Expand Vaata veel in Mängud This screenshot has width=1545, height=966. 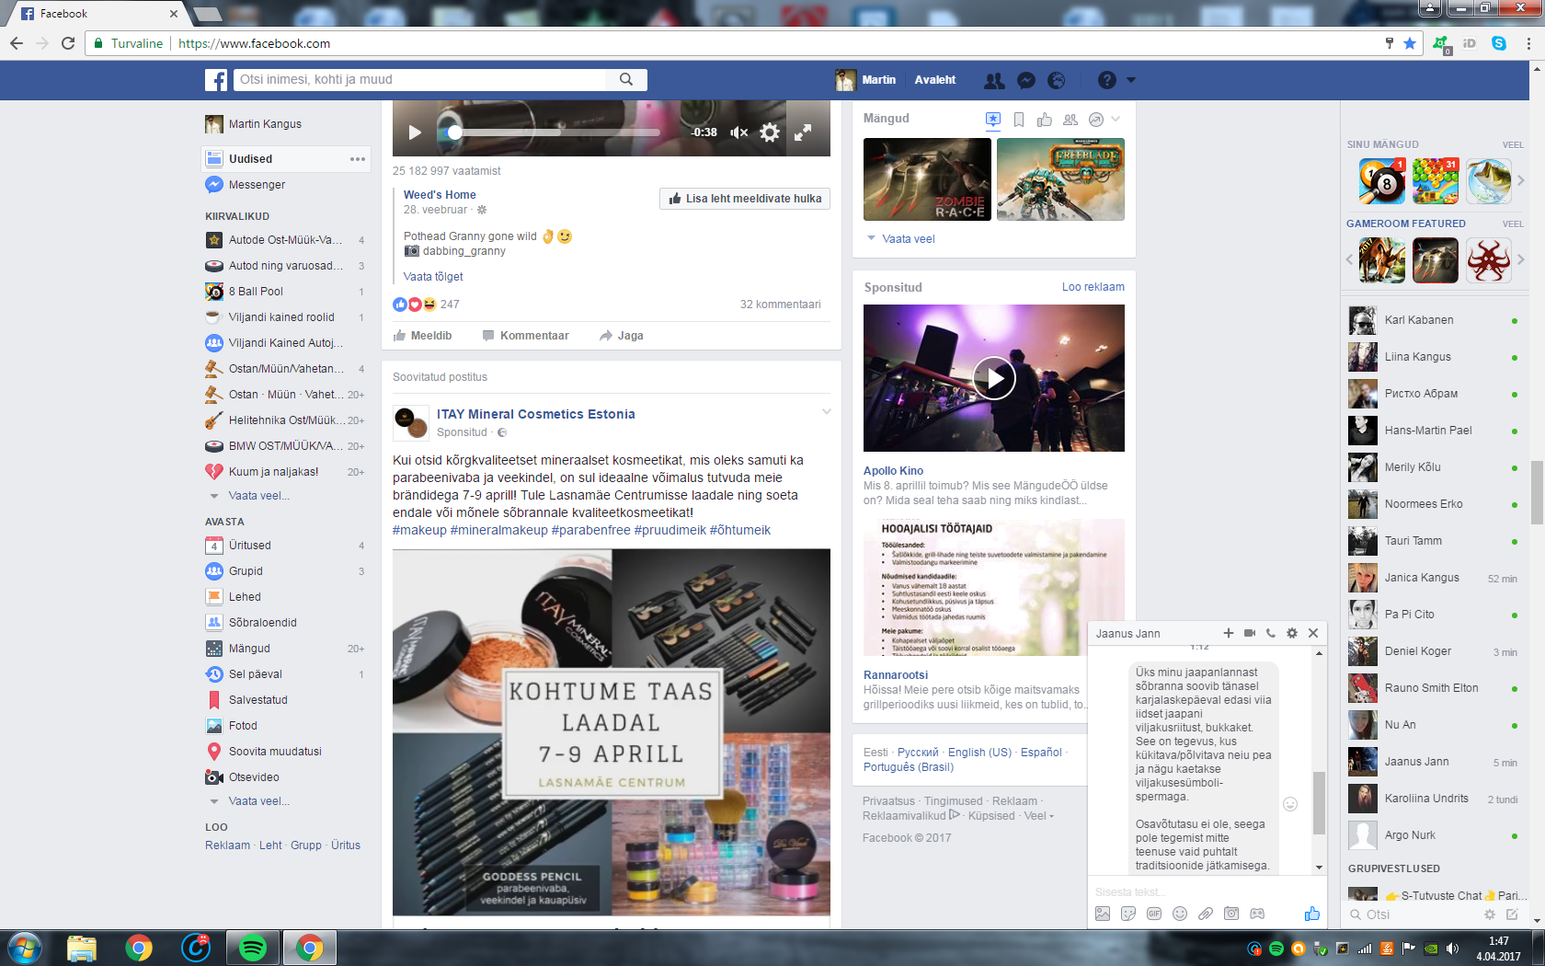point(901,239)
